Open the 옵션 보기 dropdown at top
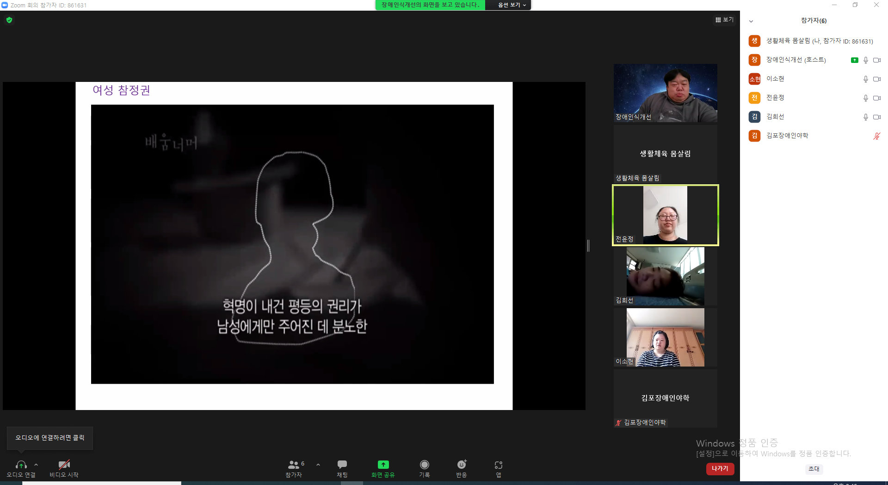Image resolution: width=888 pixels, height=485 pixels. [x=512, y=5]
